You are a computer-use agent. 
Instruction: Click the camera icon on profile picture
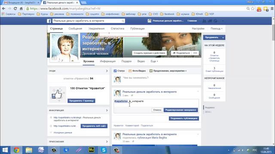pos(54,58)
